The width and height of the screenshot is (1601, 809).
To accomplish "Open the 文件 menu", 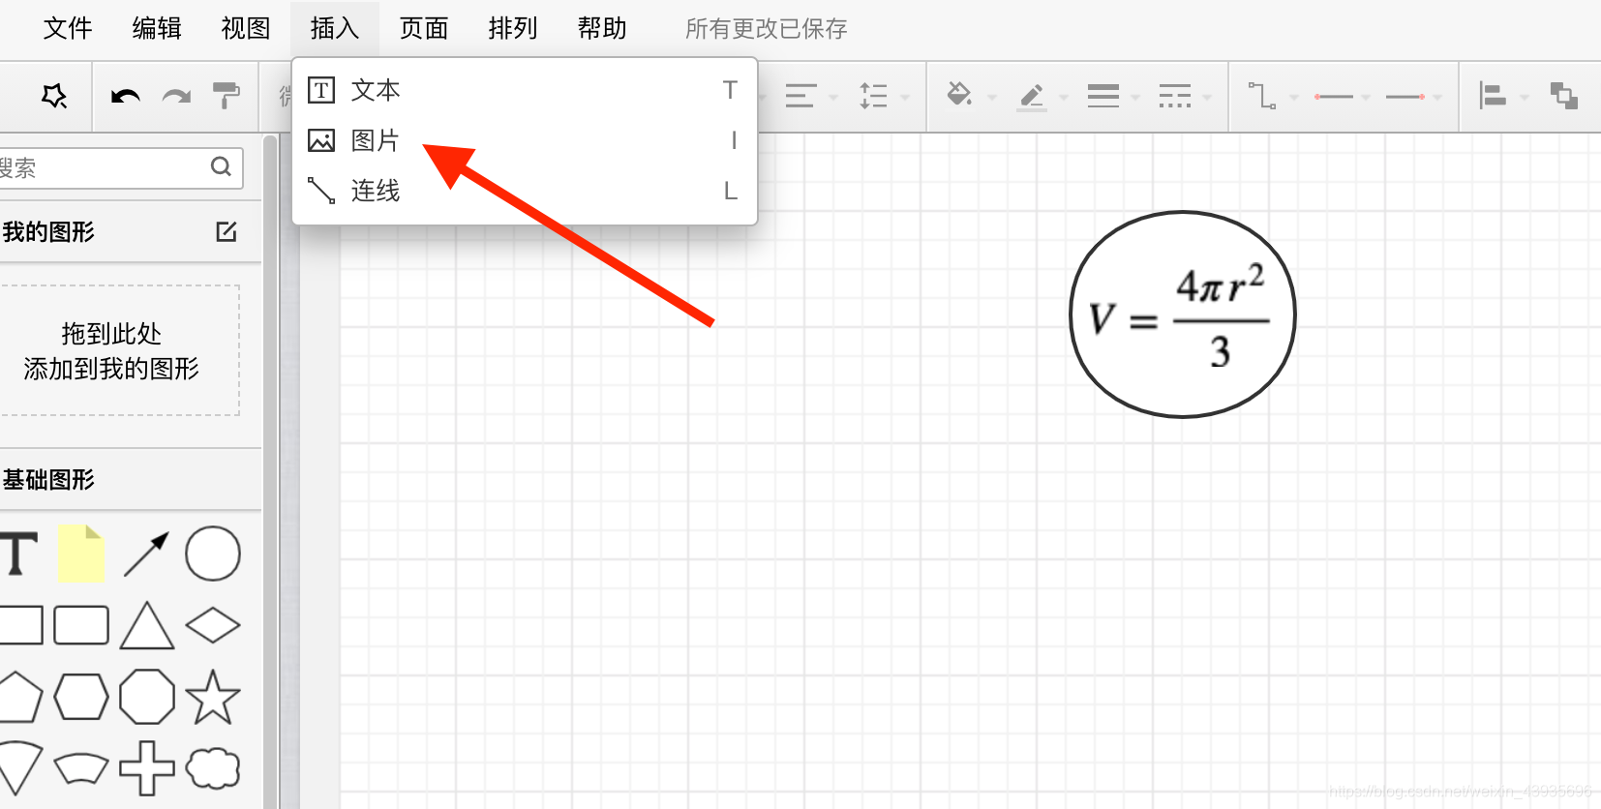I will pyautogui.click(x=68, y=29).
